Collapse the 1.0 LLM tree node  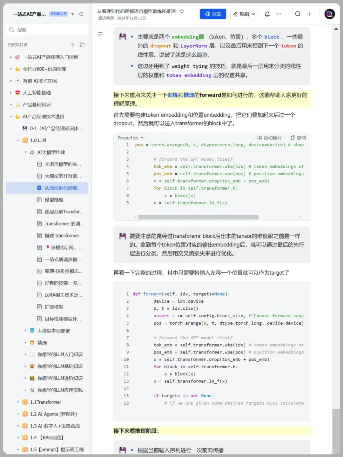click(18, 140)
